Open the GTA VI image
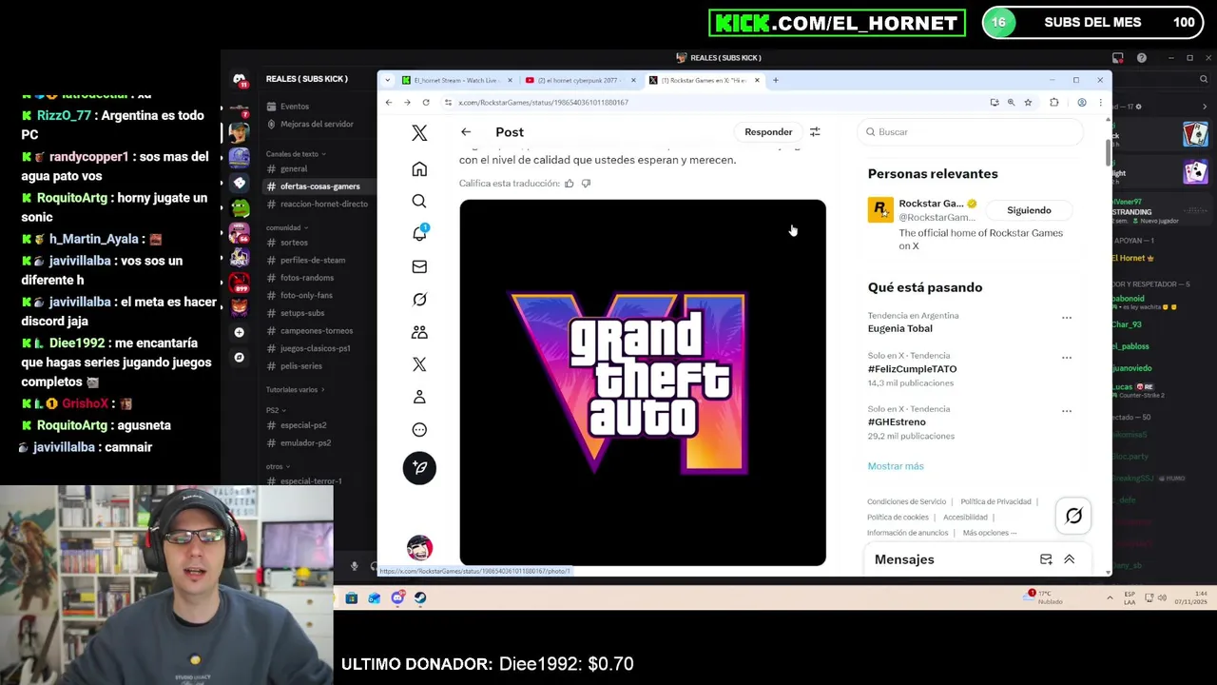Image resolution: width=1217 pixels, height=685 pixels. click(643, 382)
